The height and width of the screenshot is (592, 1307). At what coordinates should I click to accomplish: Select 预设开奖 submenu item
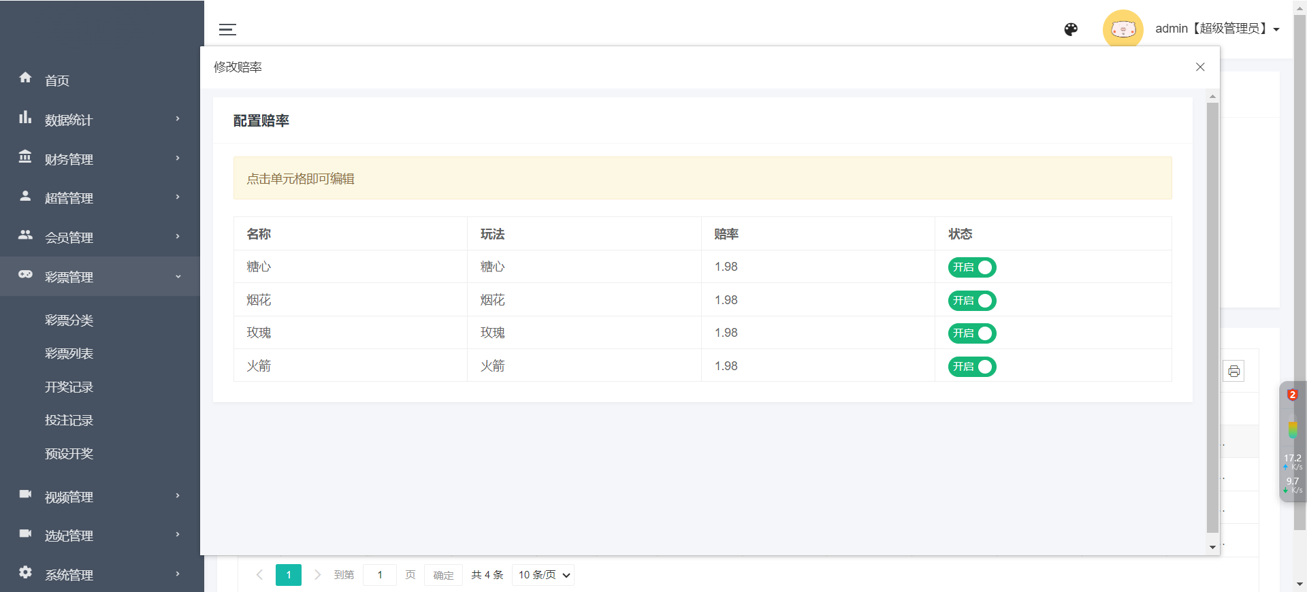pyautogui.click(x=69, y=454)
